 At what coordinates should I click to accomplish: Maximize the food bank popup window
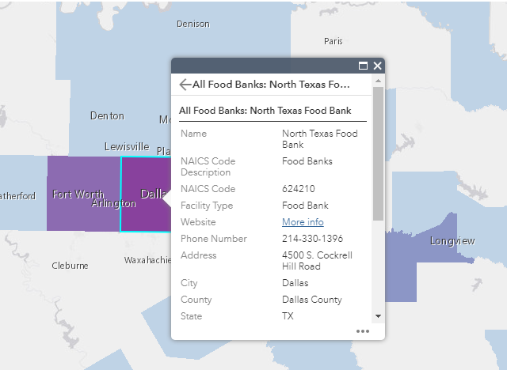363,66
